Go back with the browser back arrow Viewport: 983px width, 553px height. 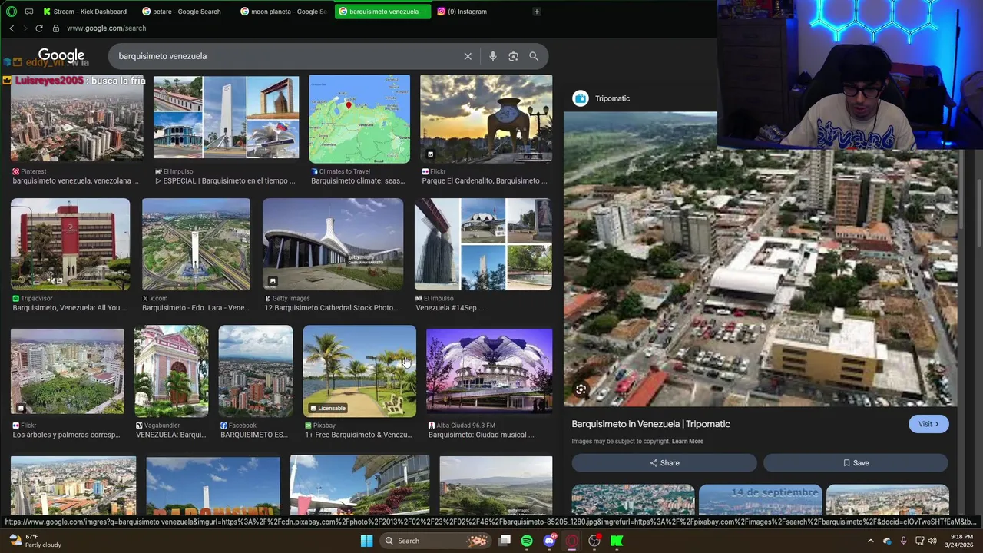coord(12,28)
